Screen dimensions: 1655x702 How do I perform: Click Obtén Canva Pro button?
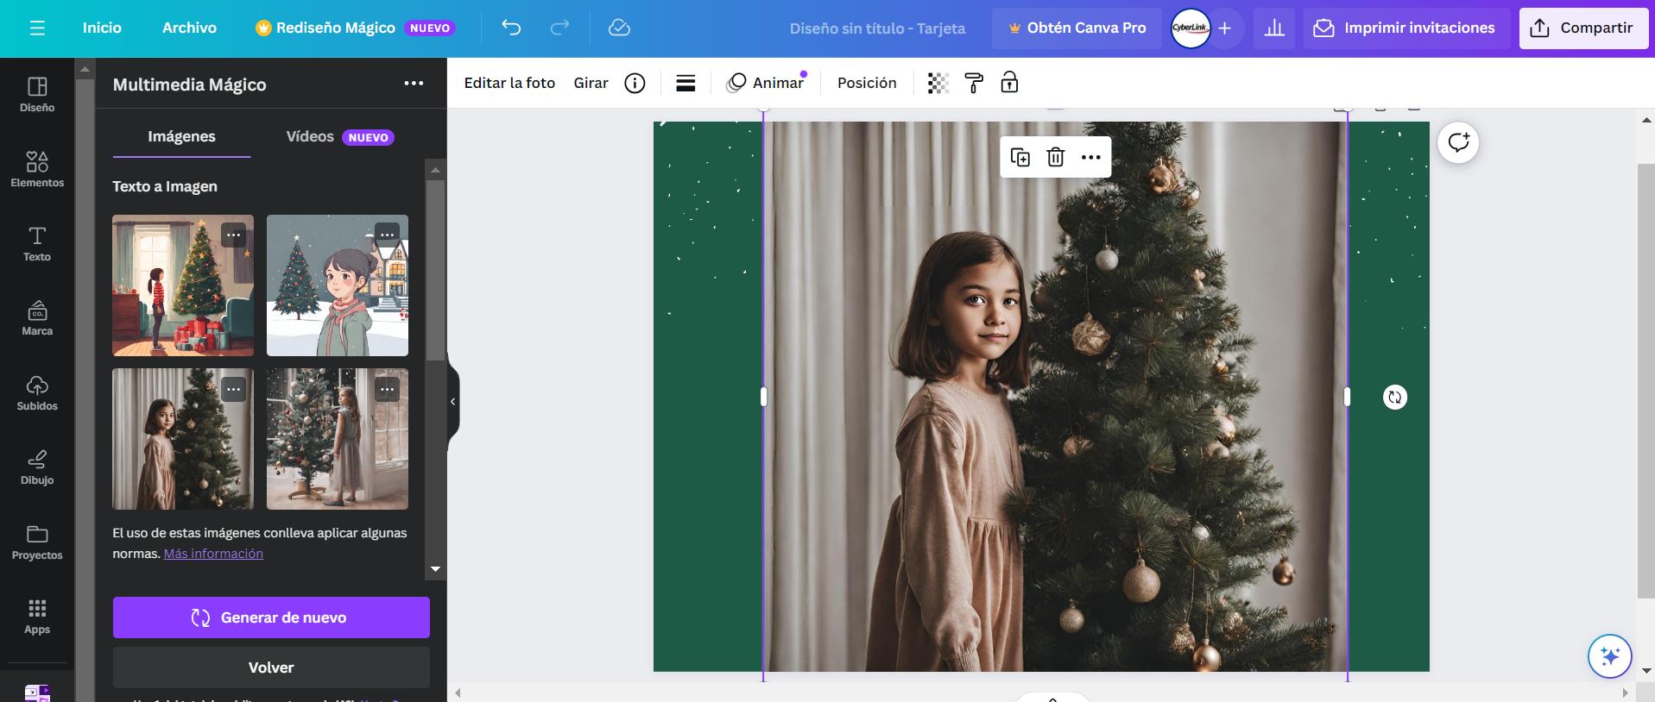tap(1077, 28)
